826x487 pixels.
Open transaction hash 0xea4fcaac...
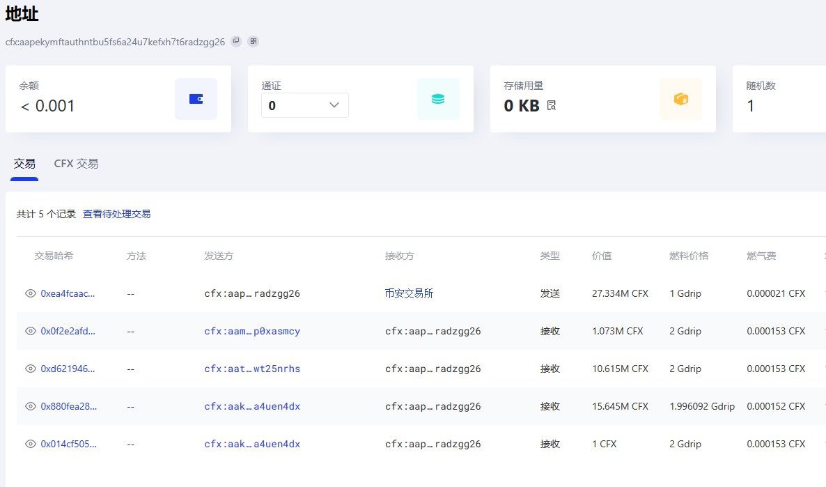[x=68, y=293]
